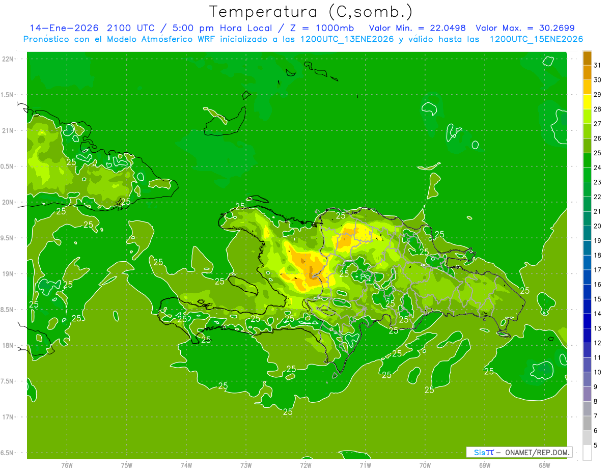
Task: Click the '5' value on the color scale
Action: pyautogui.click(x=596, y=445)
